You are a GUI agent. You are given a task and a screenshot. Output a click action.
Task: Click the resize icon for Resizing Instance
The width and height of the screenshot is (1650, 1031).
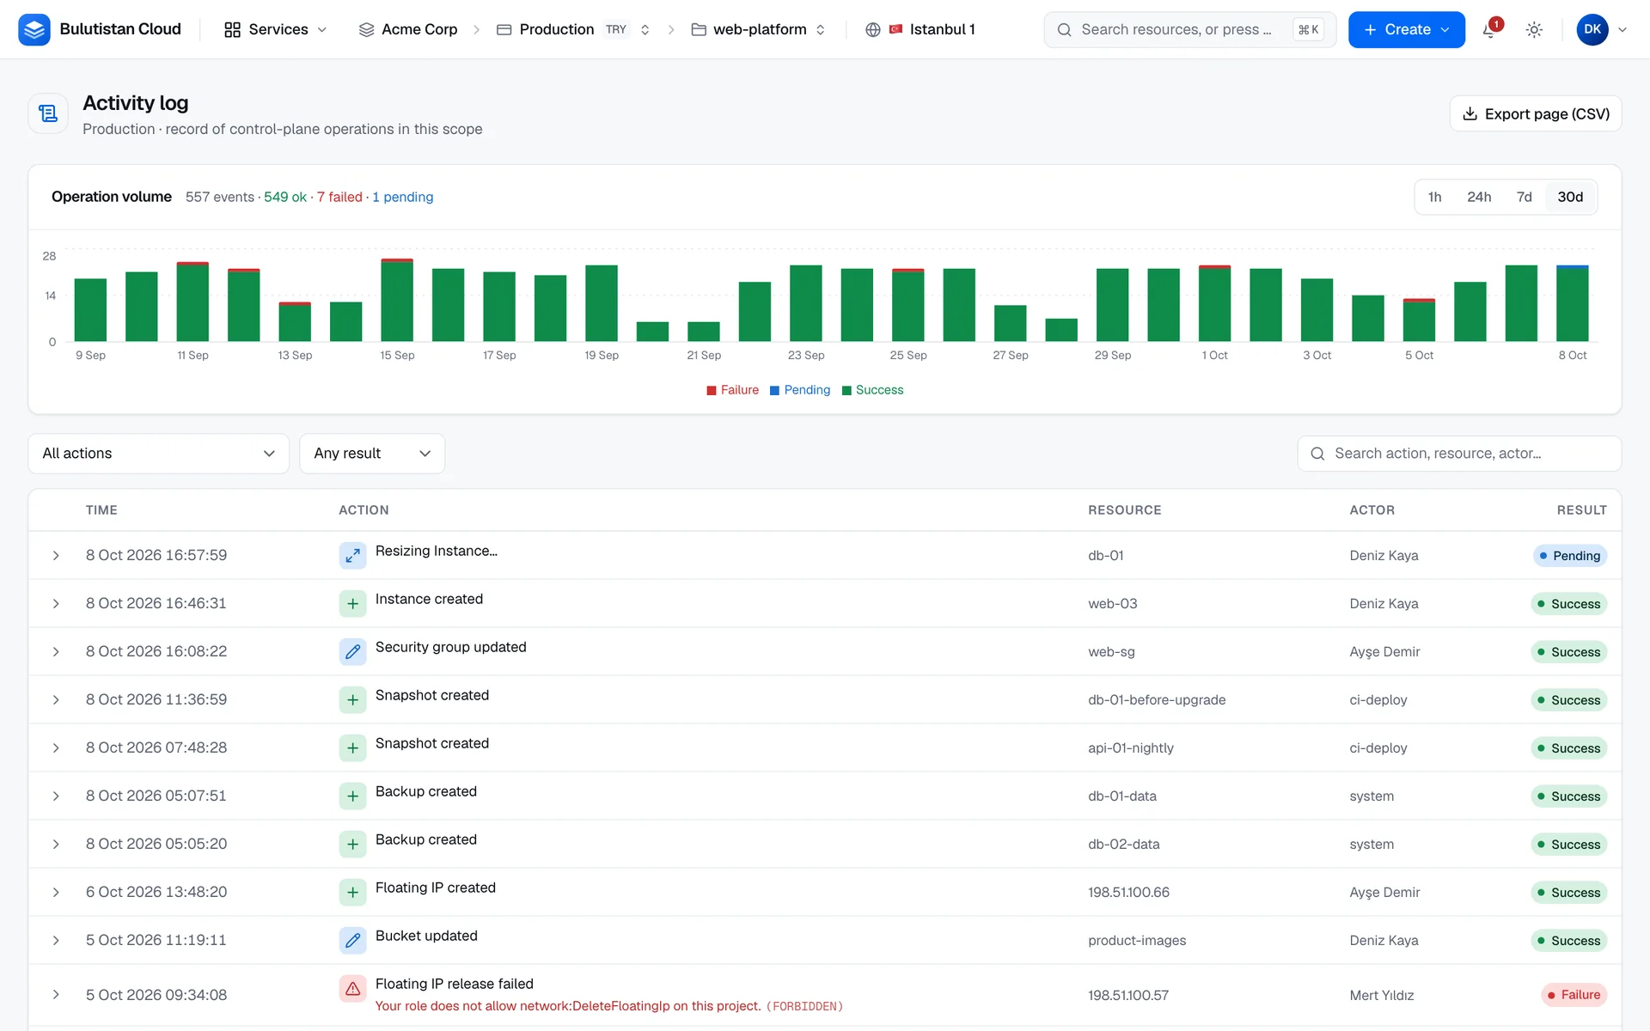point(352,556)
